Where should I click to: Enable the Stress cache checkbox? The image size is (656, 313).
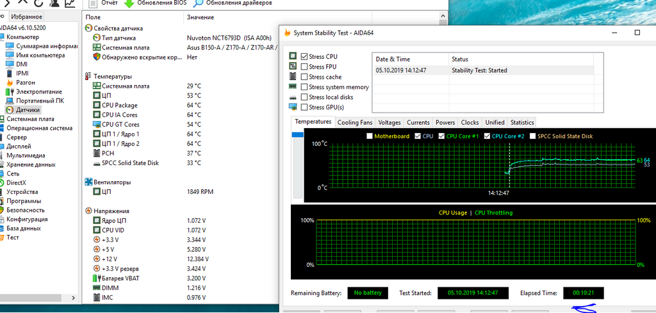(x=304, y=77)
